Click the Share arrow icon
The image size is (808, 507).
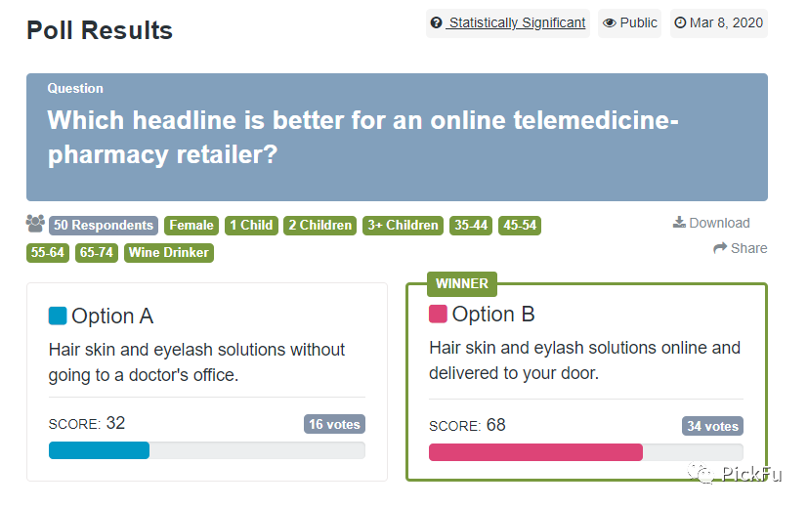point(720,248)
